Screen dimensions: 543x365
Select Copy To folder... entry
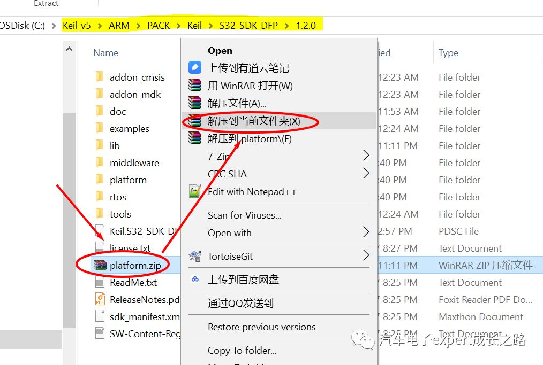coord(242,350)
